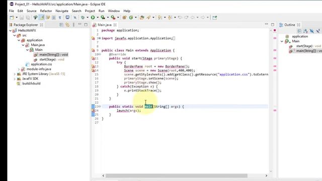Viewport: 322px width, 181px height.
Task: Toggle Word Wrap toolbar button
Action: [x=48, y=18]
